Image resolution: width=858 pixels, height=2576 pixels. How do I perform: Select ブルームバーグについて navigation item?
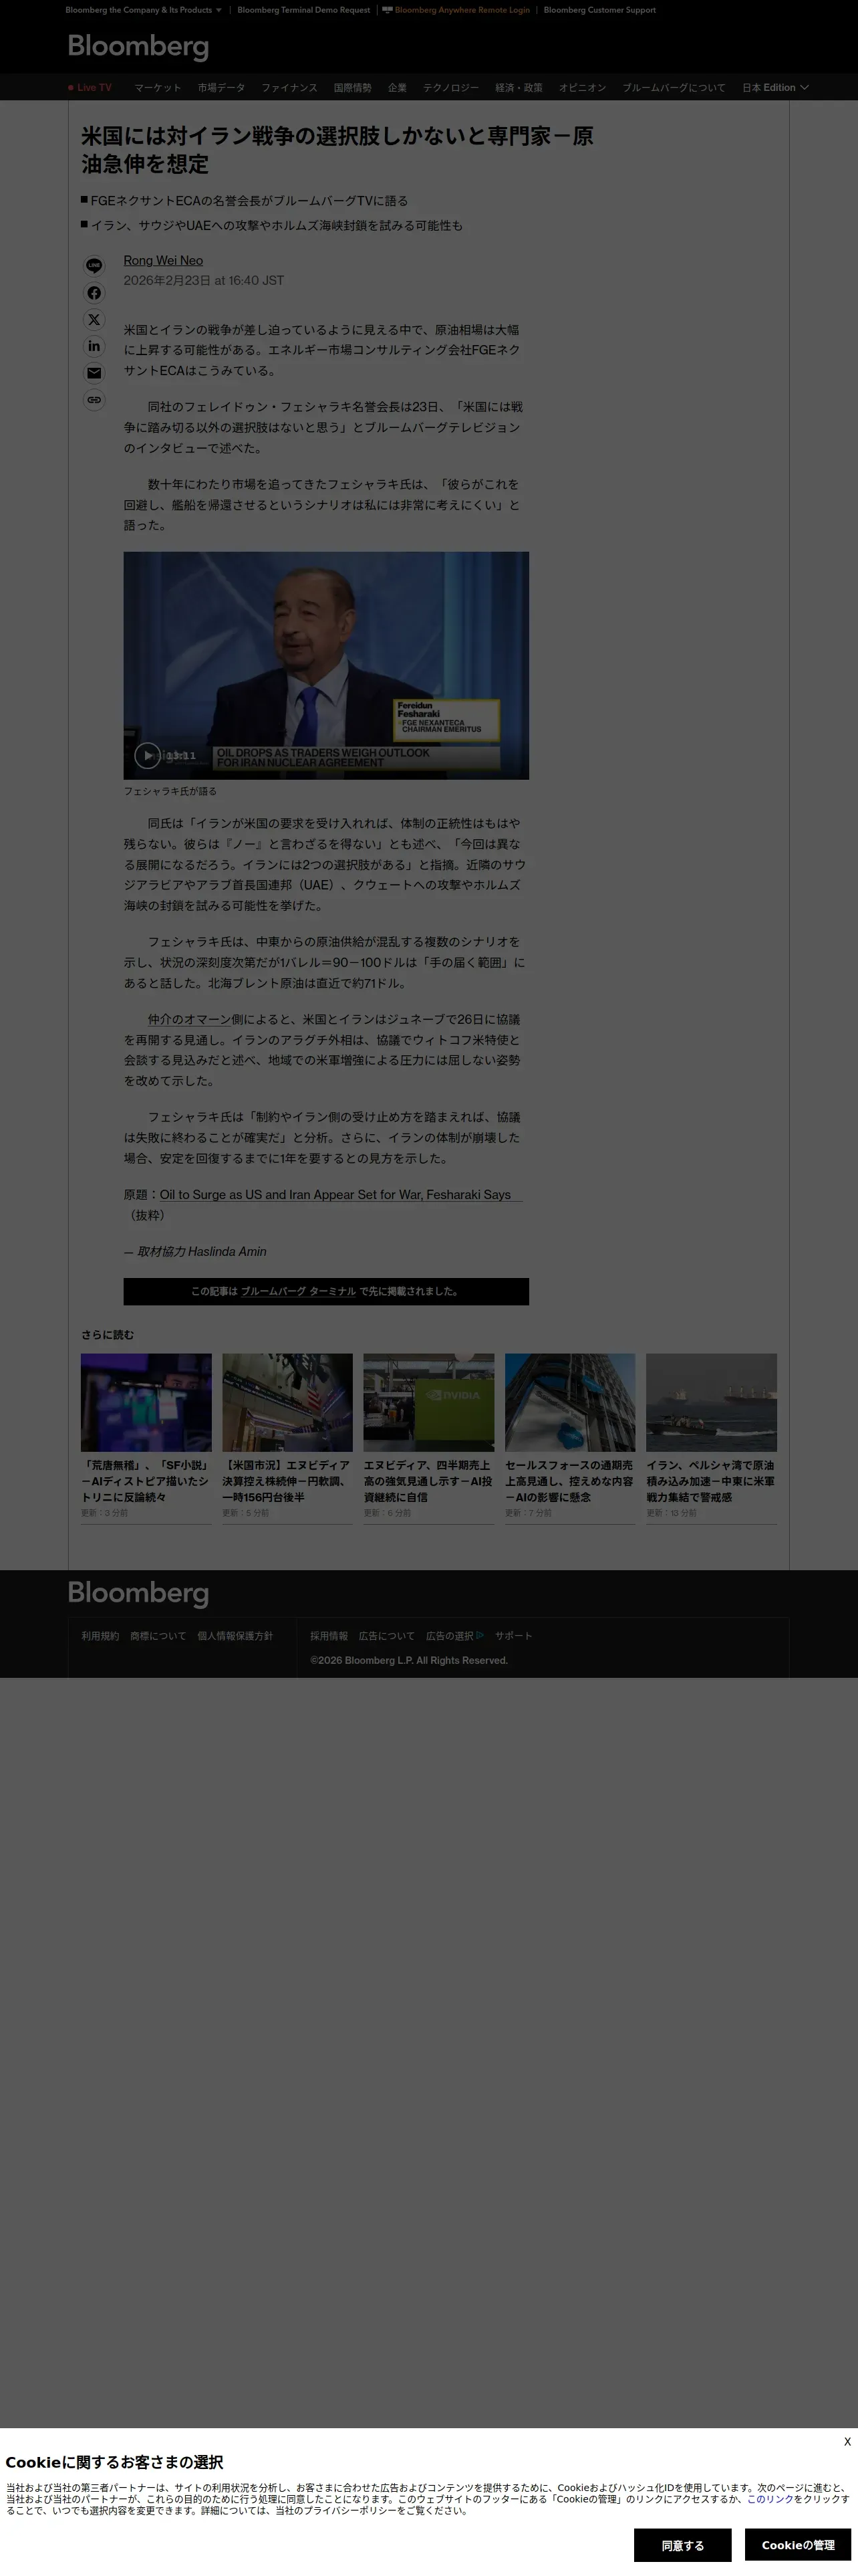pos(674,88)
